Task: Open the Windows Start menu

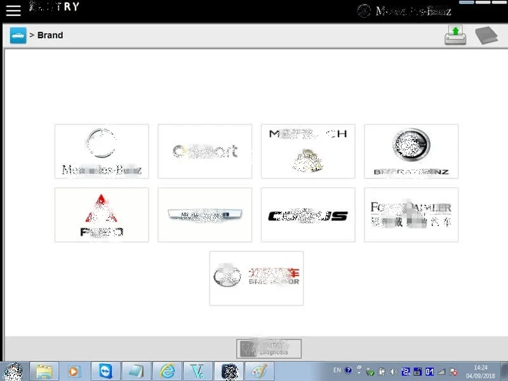Action: click(x=13, y=371)
